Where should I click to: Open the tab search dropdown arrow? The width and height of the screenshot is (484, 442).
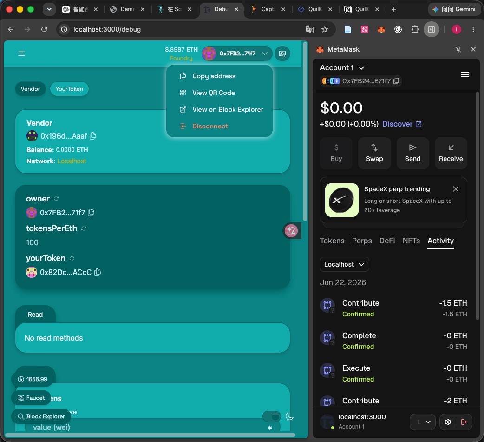49,9
